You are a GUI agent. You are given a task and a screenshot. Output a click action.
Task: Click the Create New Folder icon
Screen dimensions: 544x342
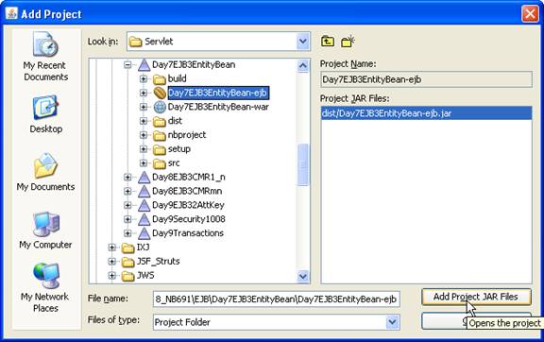(x=348, y=42)
